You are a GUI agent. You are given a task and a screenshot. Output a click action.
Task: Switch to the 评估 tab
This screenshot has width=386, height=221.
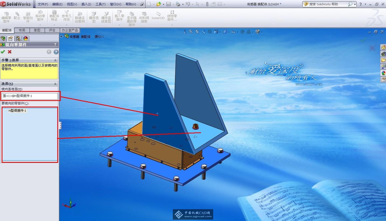point(52,30)
